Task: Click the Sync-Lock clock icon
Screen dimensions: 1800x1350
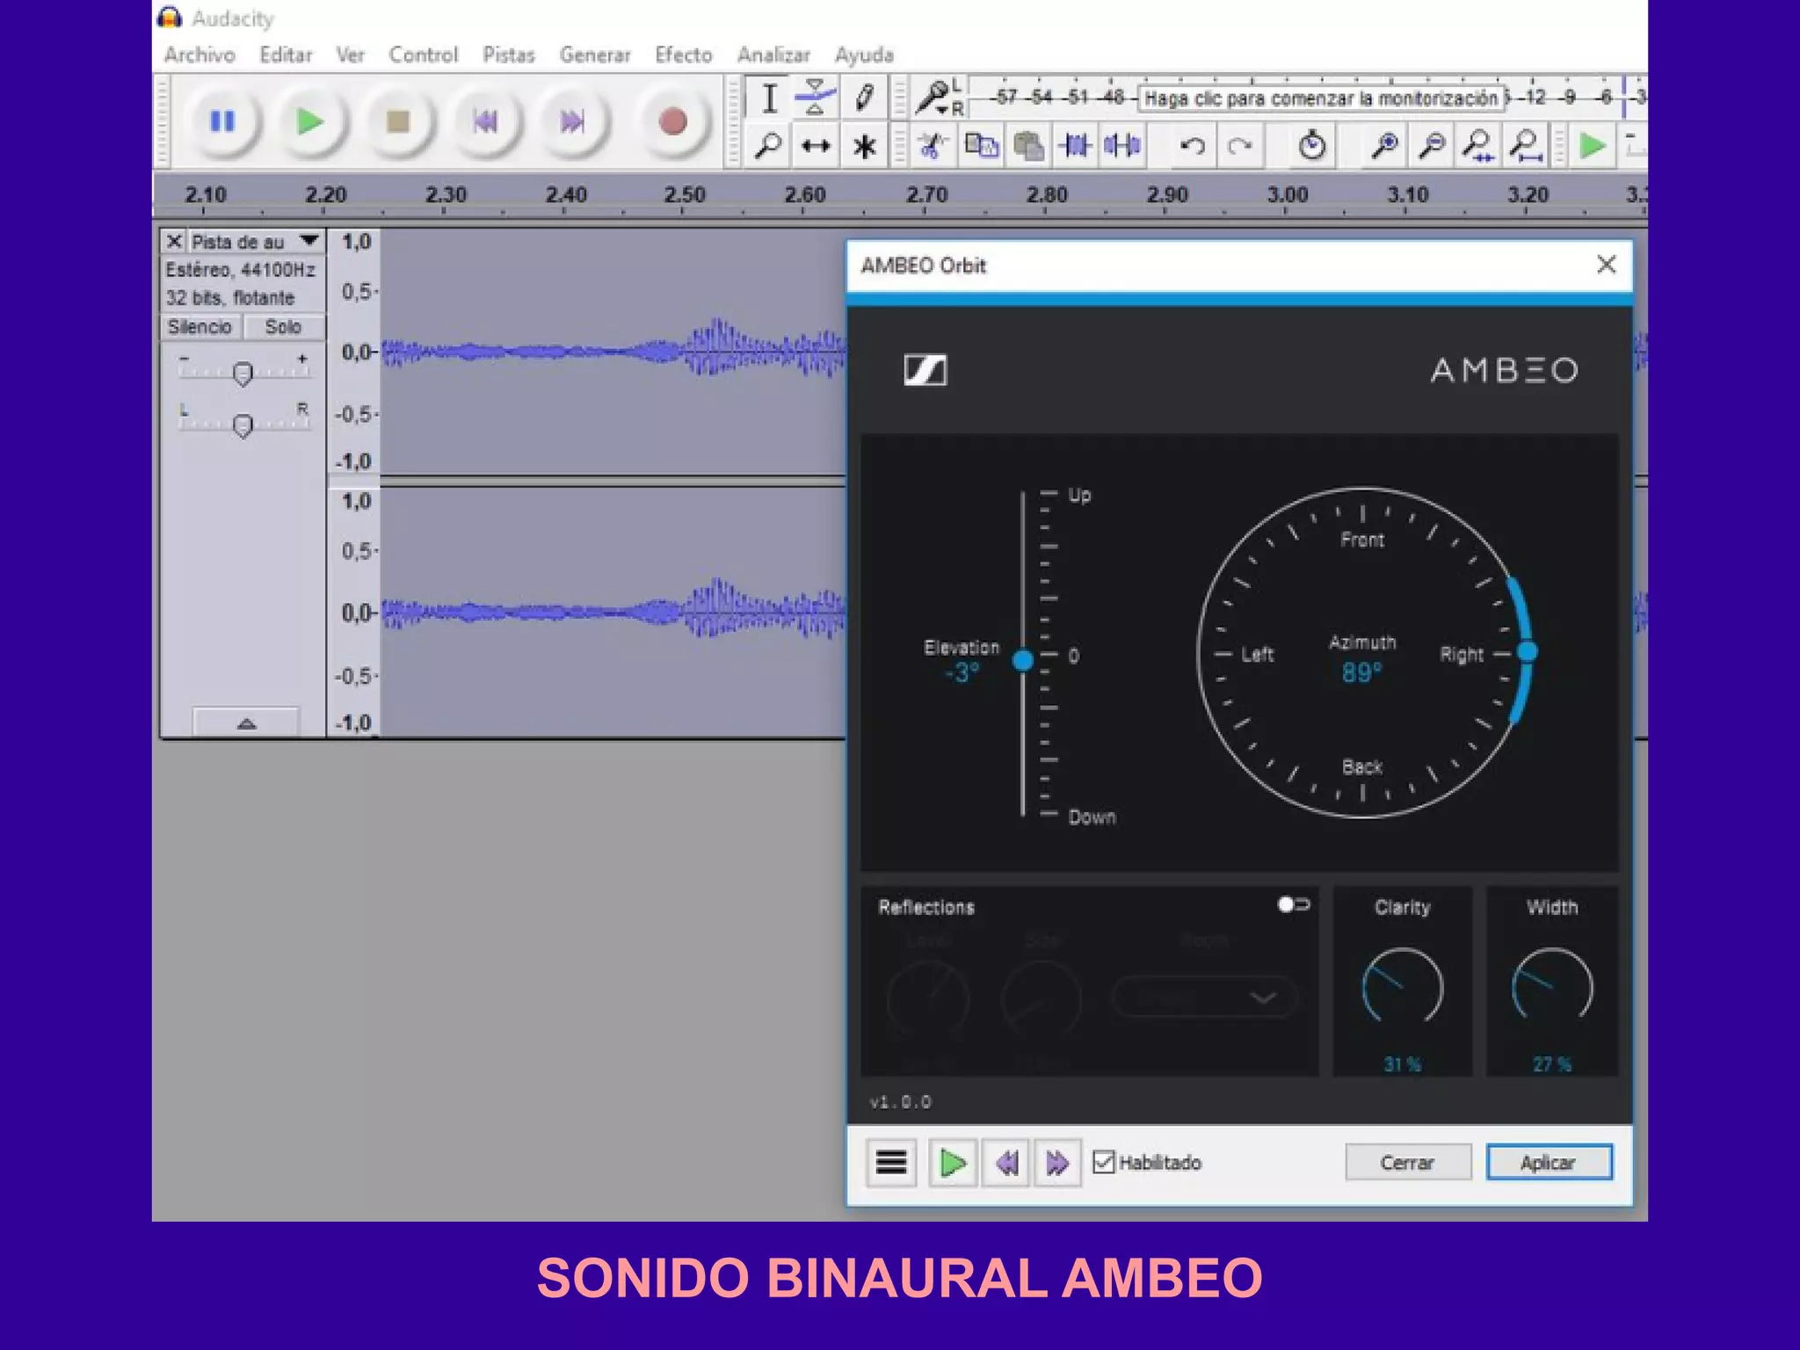Action: (1311, 145)
